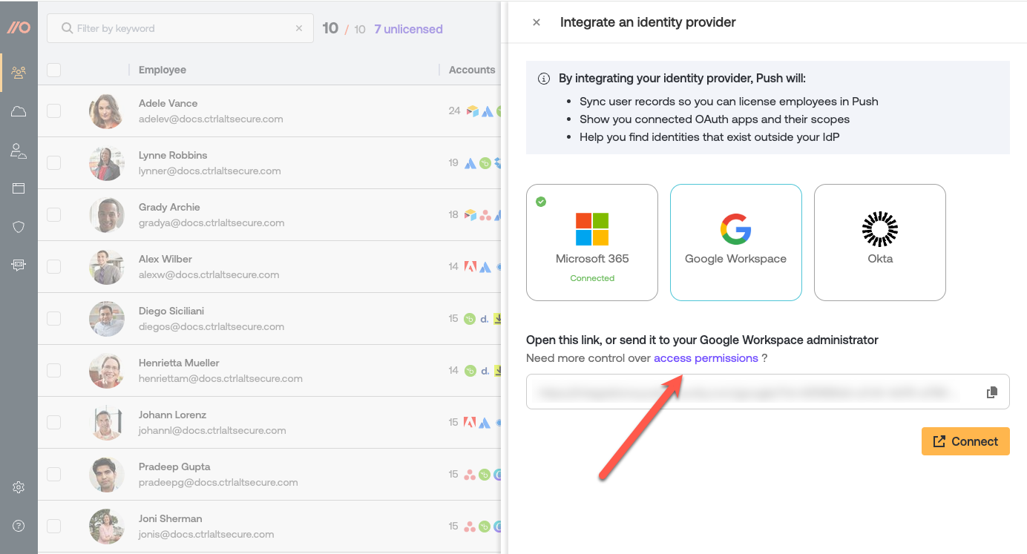This screenshot has height=554, width=1027.
Task: Open Lynne Robbins' employee name
Action: pos(173,155)
